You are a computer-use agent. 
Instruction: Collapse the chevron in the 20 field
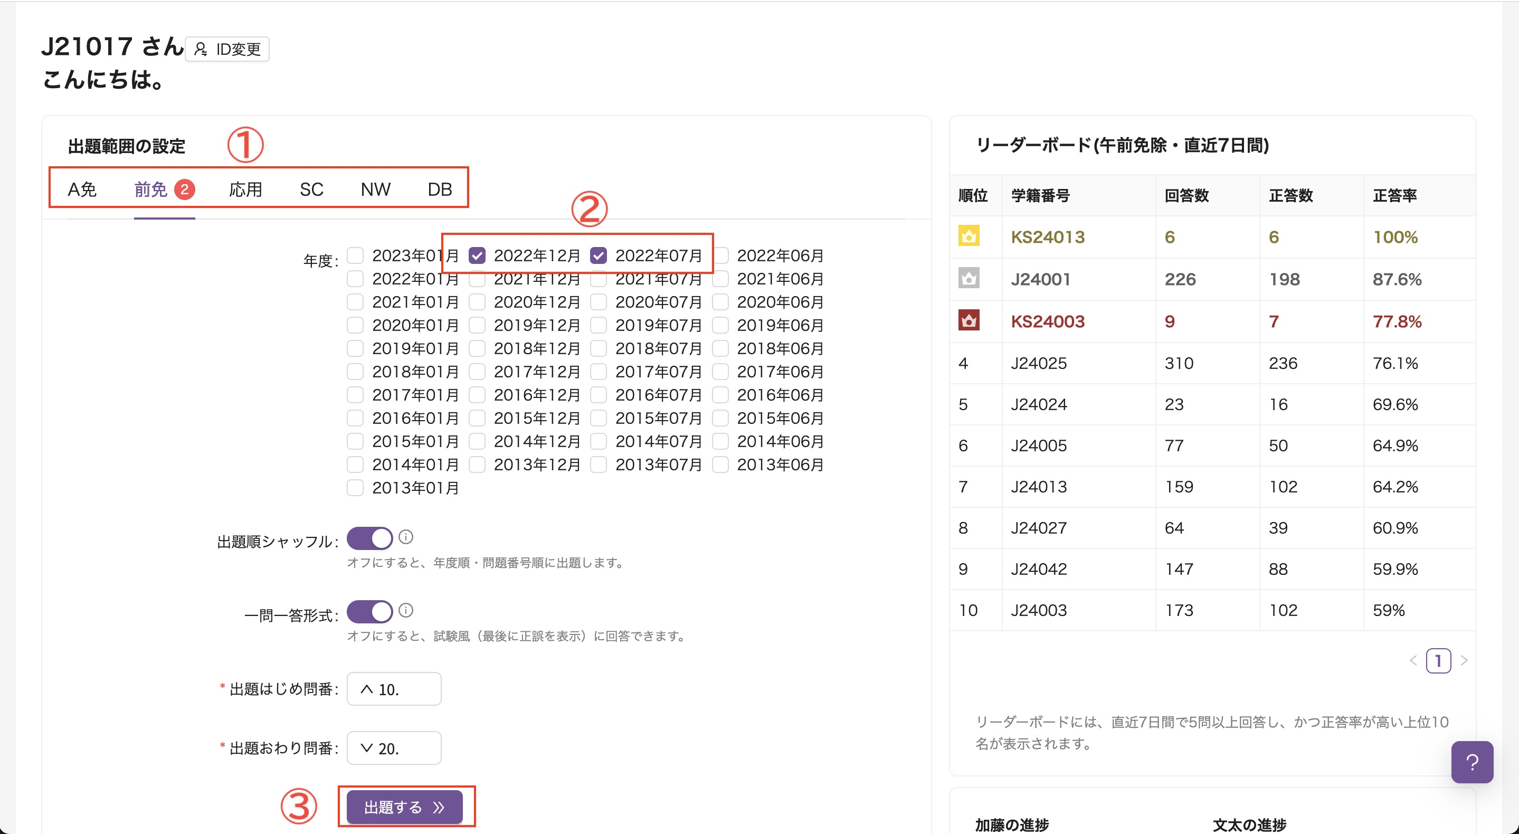(x=368, y=748)
